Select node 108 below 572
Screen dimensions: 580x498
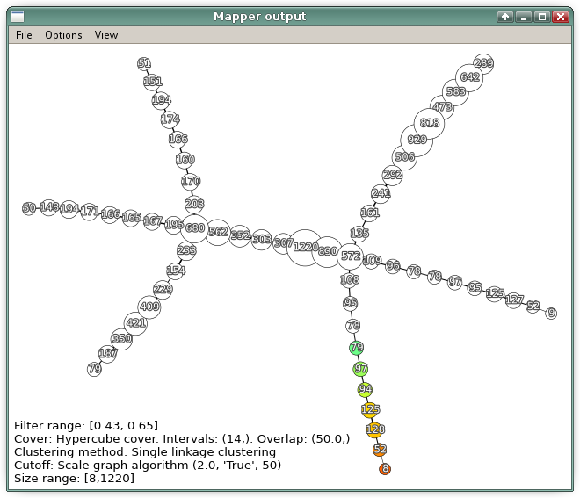pos(350,280)
